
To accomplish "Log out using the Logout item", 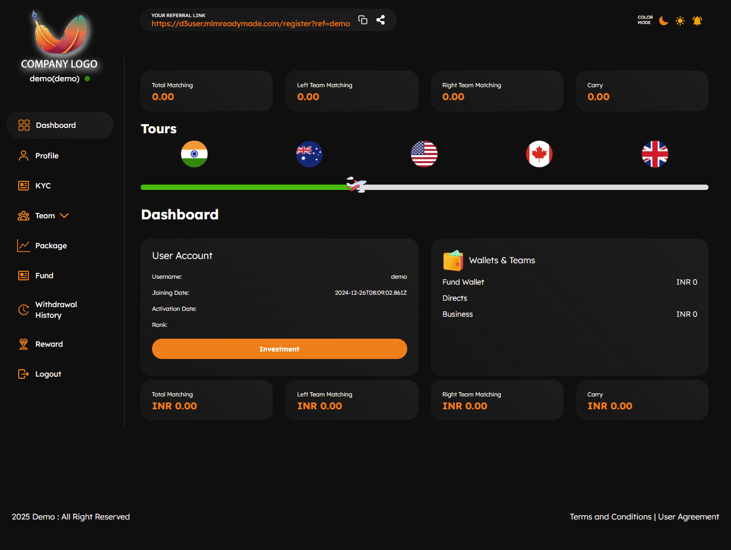I will (x=48, y=374).
